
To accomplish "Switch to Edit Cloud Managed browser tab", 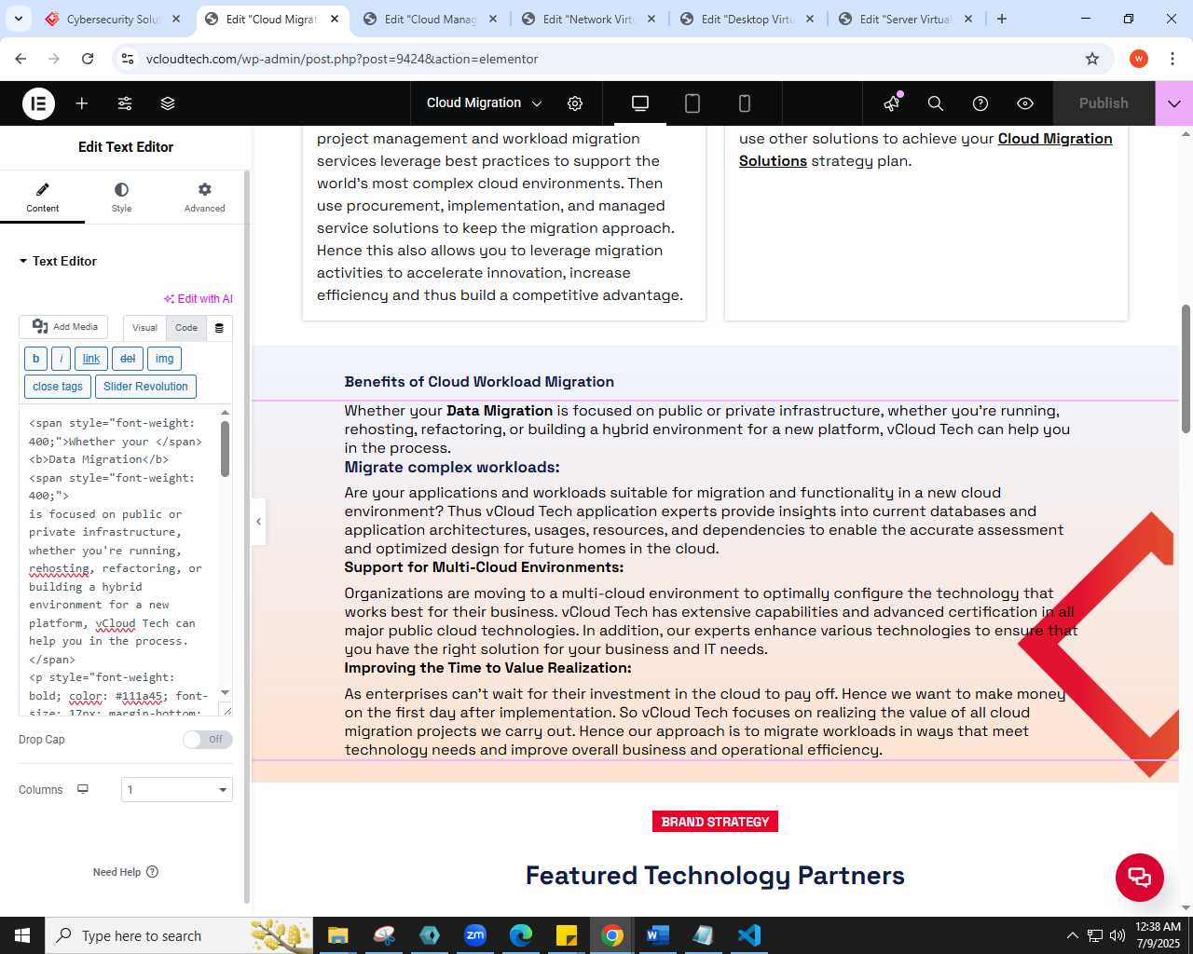I will 430,19.
